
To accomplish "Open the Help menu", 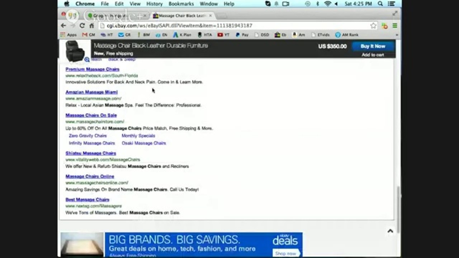I will pos(229,4).
